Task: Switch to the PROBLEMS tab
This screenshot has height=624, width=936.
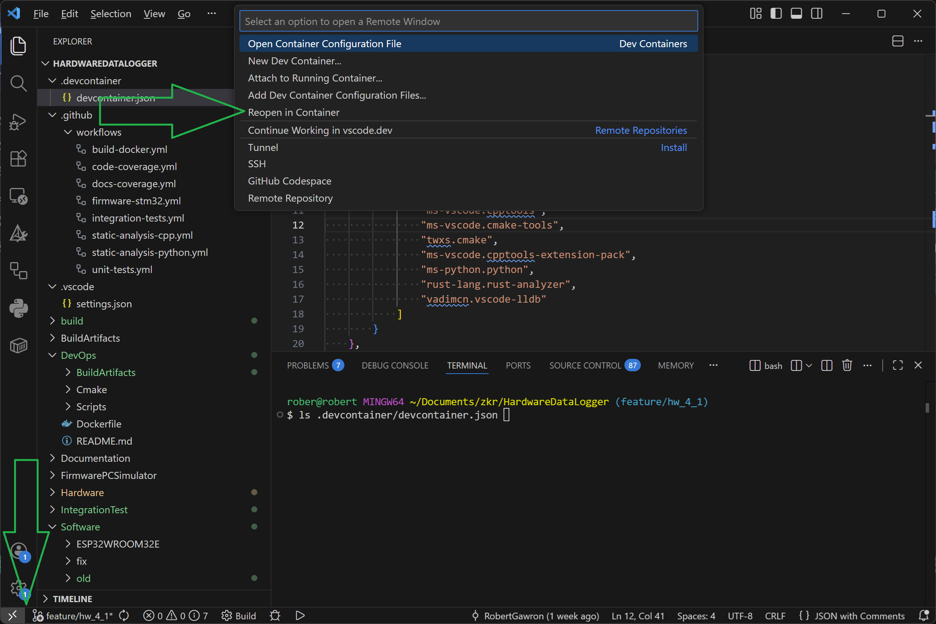Action: (x=308, y=365)
